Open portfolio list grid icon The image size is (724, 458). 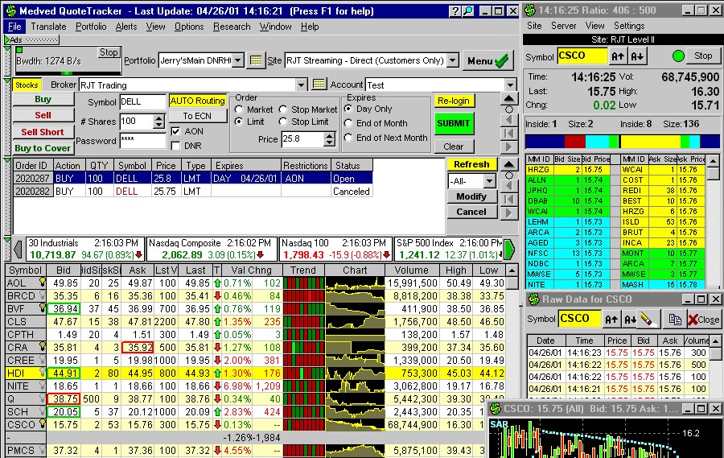[256, 60]
